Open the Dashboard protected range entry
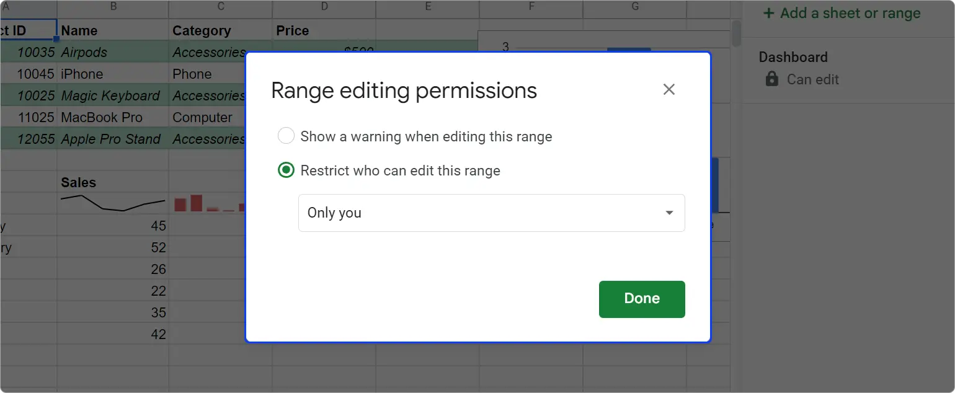Viewport: 955px width, 393px height. tap(793, 58)
